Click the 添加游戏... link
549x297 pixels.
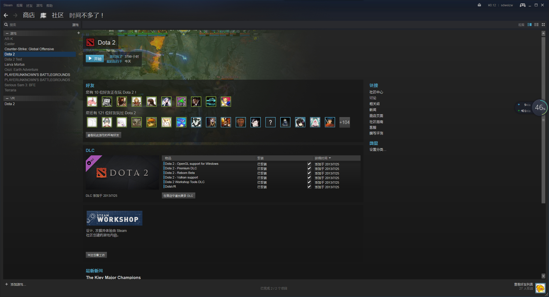tap(18, 284)
